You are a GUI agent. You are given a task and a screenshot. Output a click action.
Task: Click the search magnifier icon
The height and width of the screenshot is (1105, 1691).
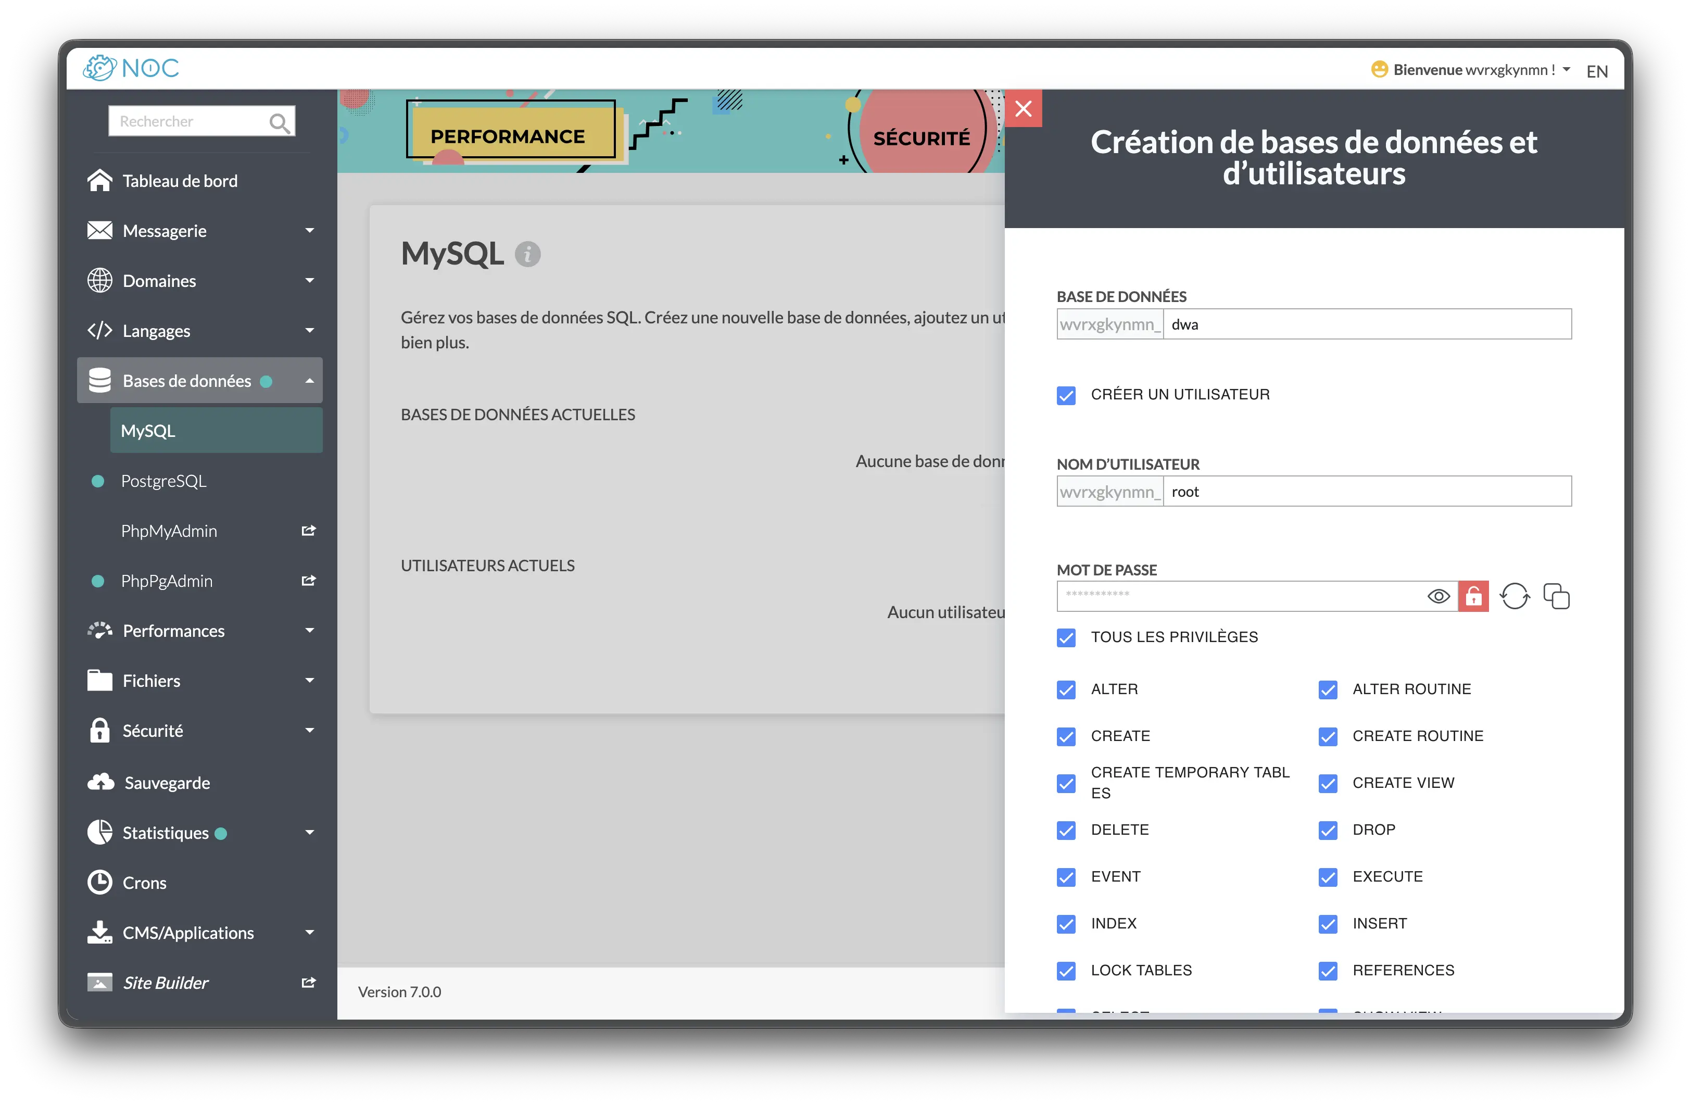click(x=279, y=123)
